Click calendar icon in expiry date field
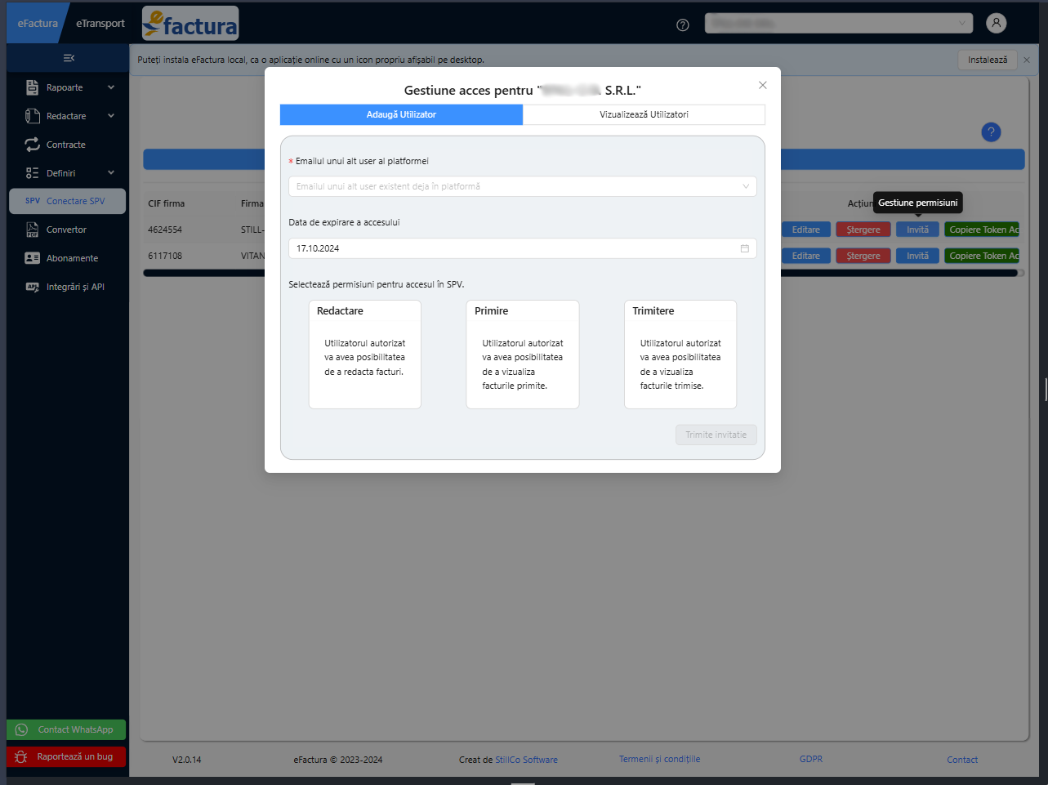 pos(744,248)
